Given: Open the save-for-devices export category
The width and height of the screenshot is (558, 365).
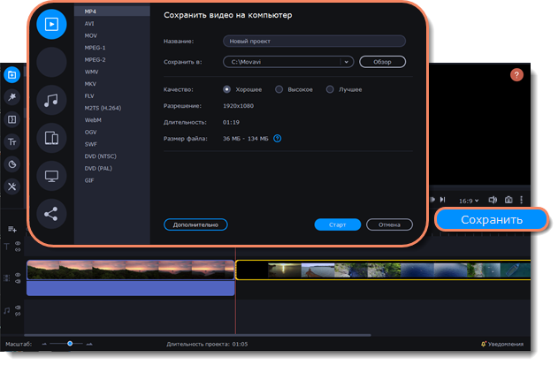Looking at the screenshot, I should tap(51, 138).
